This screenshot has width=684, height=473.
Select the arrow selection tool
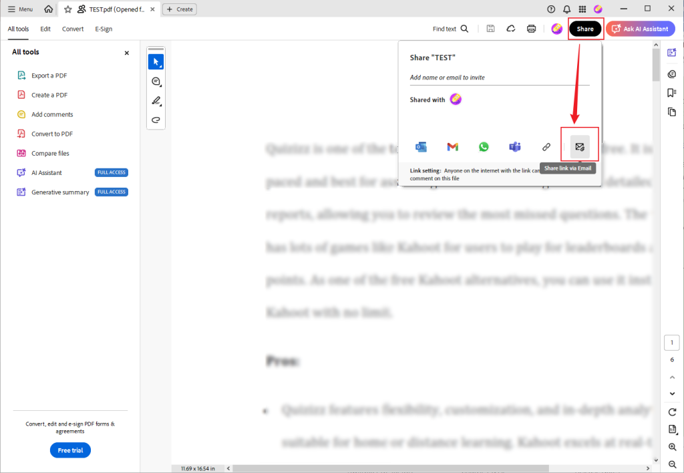[x=156, y=61]
